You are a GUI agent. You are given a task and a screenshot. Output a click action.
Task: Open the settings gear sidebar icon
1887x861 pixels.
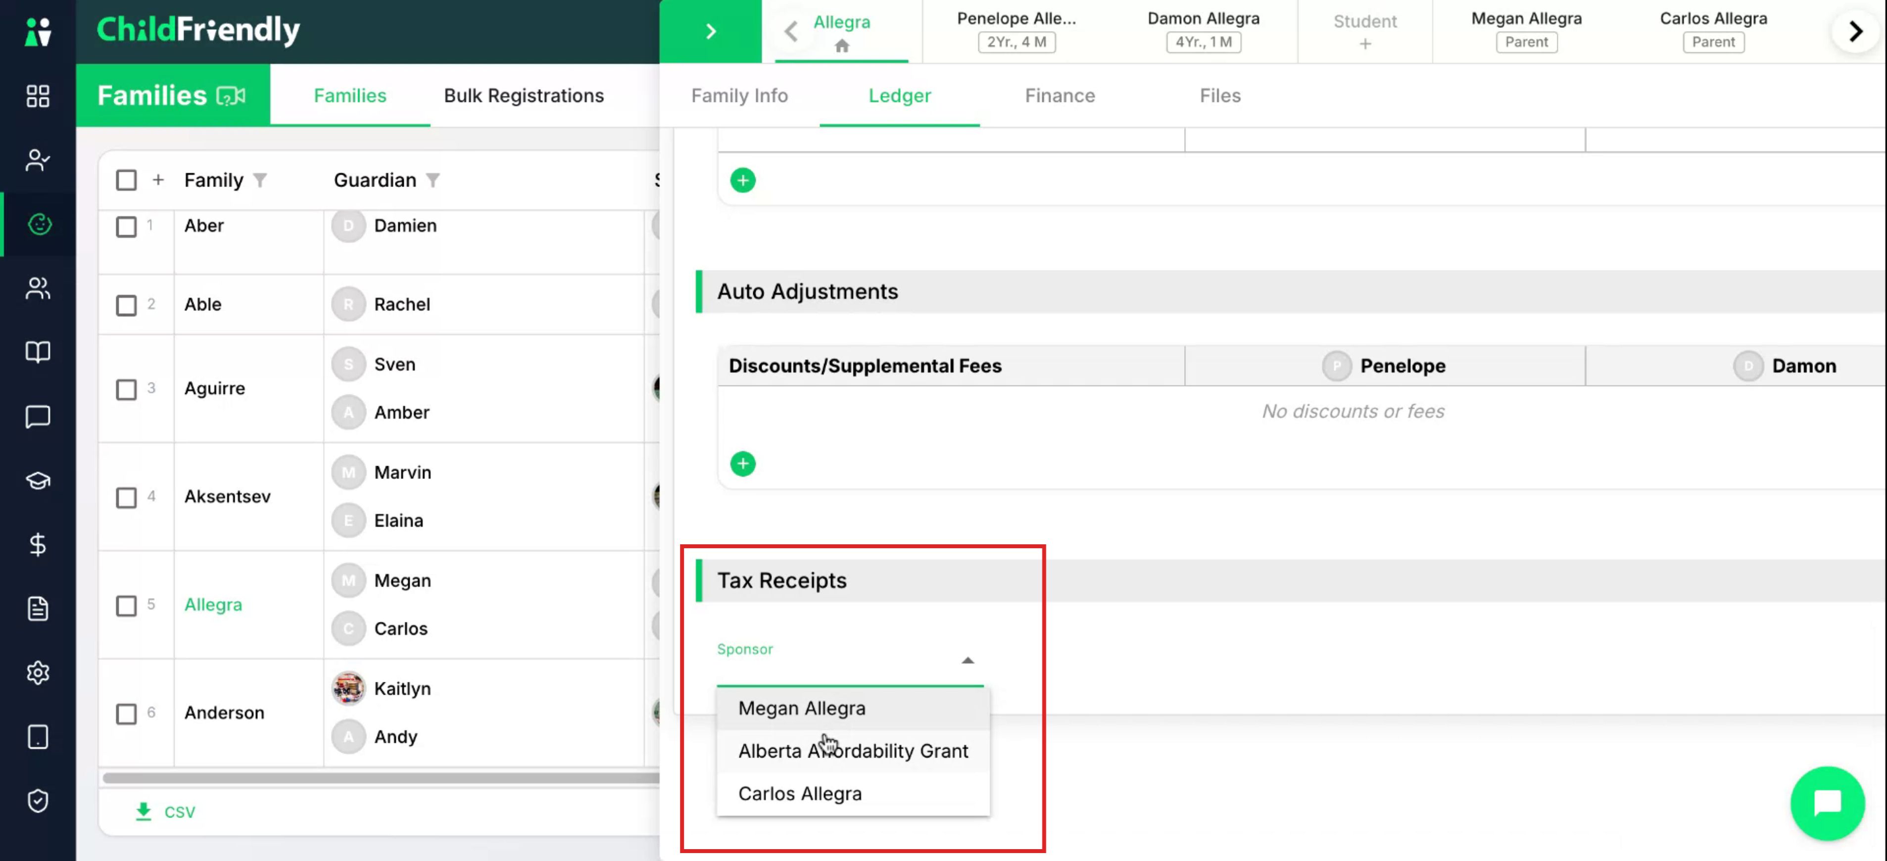37,672
